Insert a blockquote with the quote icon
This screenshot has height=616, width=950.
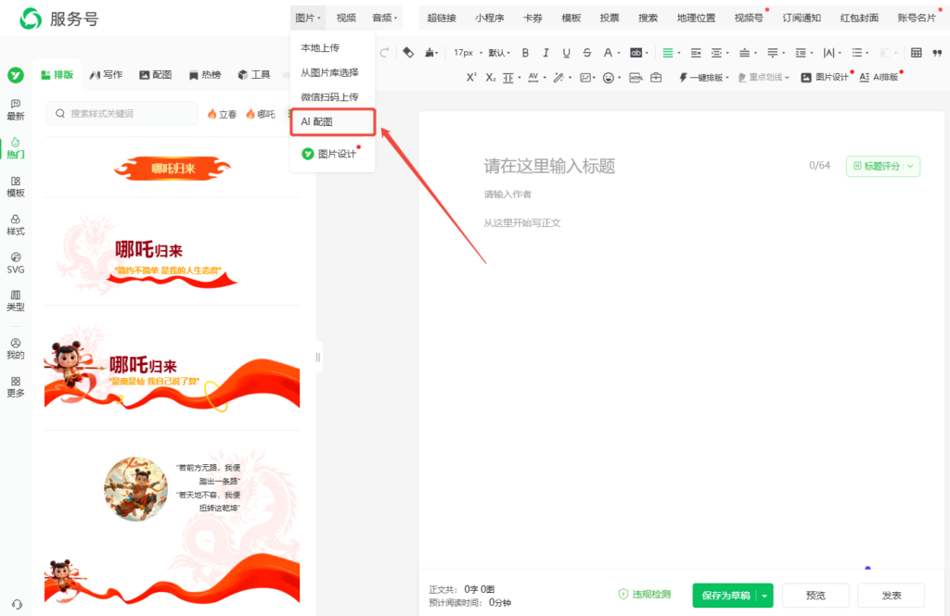(x=937, y=53)
